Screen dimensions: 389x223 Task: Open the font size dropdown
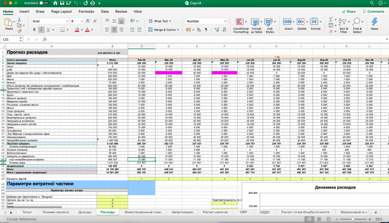82,21
